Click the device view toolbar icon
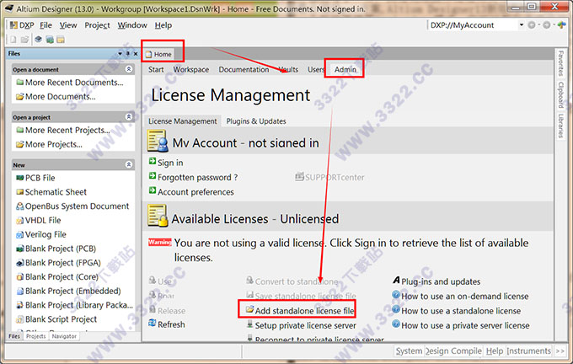This screenshot has height=364, width=573. tap(38, 40)
